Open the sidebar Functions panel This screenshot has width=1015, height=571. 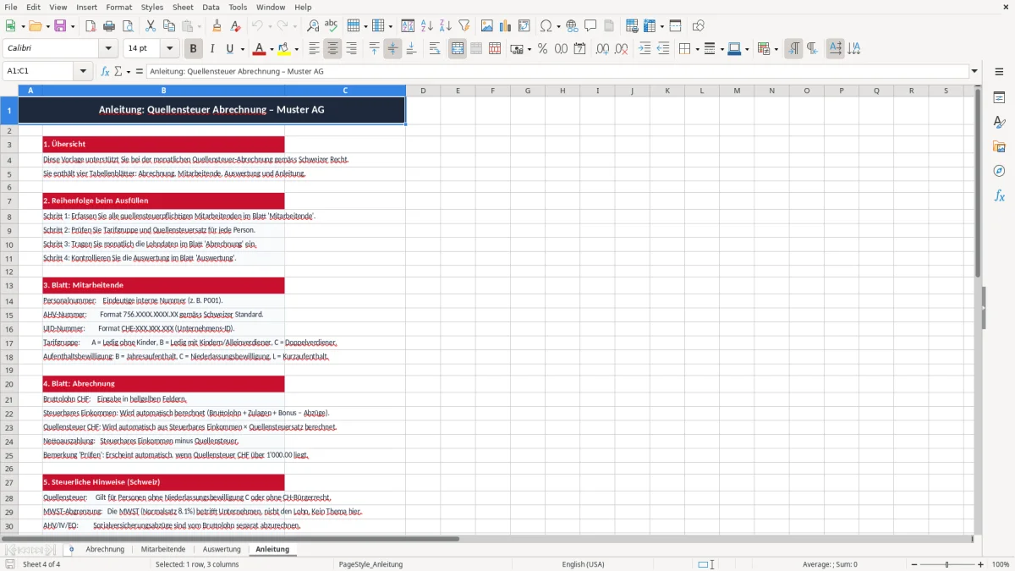(x=999, y=196)
